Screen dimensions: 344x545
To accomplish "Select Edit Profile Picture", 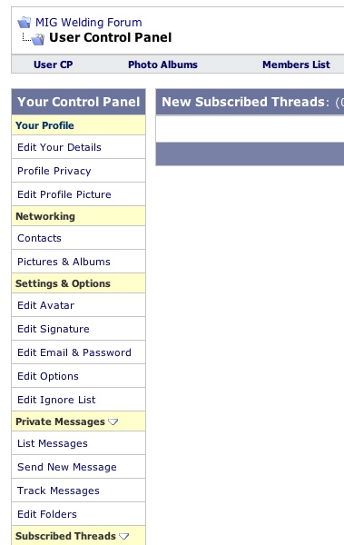I will 64,194.
